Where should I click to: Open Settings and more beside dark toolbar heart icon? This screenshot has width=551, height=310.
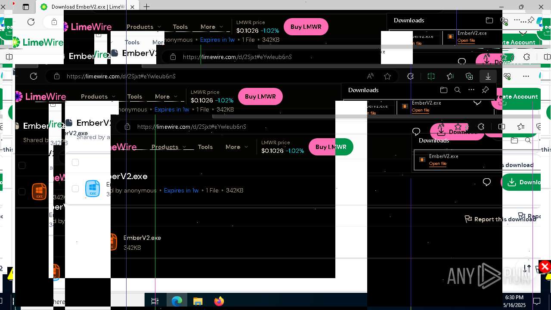[x=526, y=76]
